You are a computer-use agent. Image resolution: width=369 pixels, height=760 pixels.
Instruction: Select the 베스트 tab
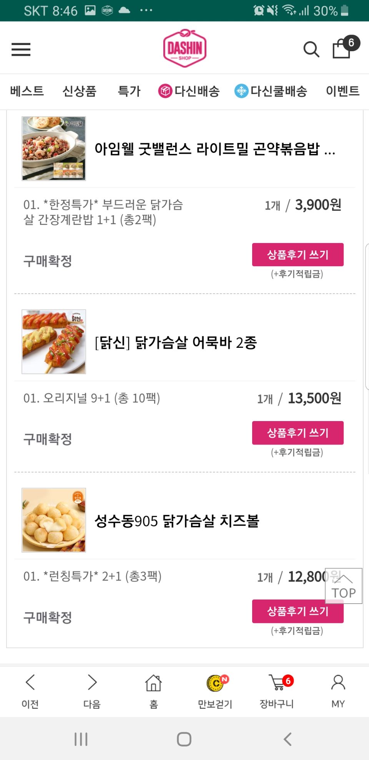[x=27, y=91]
